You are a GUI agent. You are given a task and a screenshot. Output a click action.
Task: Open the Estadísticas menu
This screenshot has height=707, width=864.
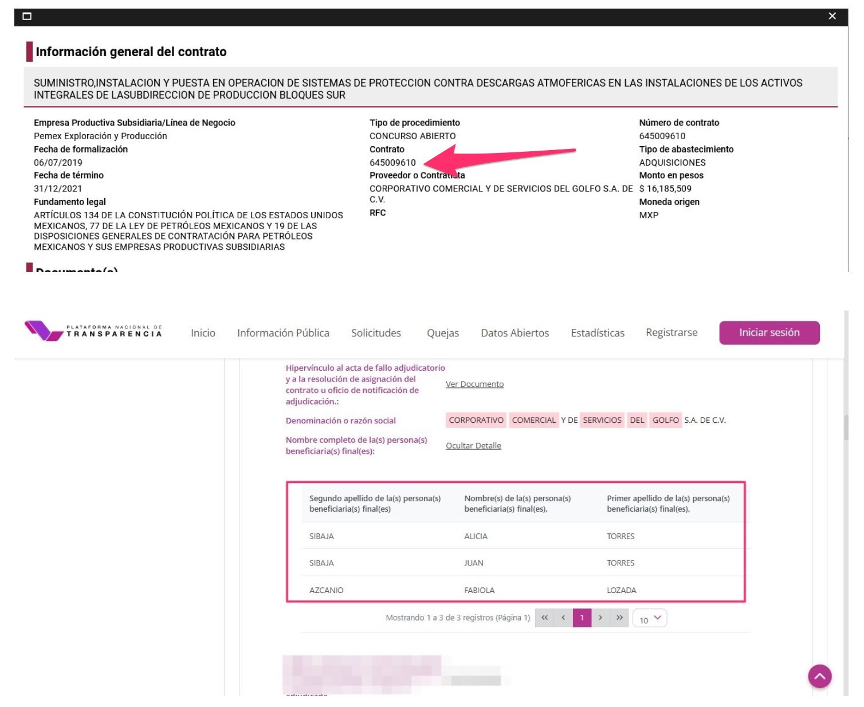click(x=598, y=333)
